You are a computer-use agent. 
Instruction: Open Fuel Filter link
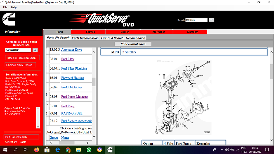tap(68, 59)
